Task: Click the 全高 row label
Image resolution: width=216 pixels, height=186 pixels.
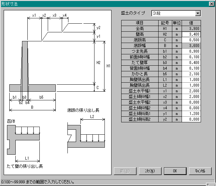Action: 140,29
